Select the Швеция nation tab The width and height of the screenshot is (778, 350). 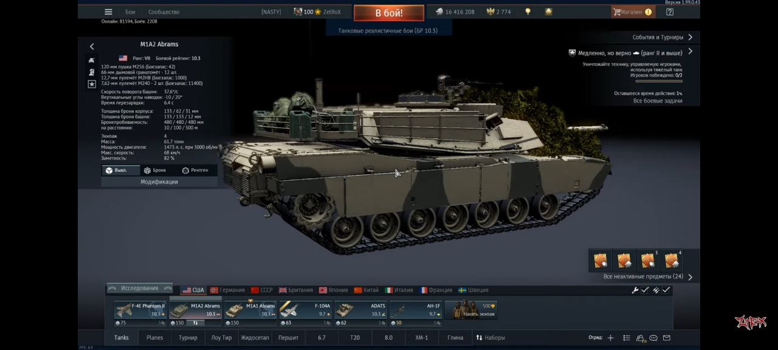(473, 290)
